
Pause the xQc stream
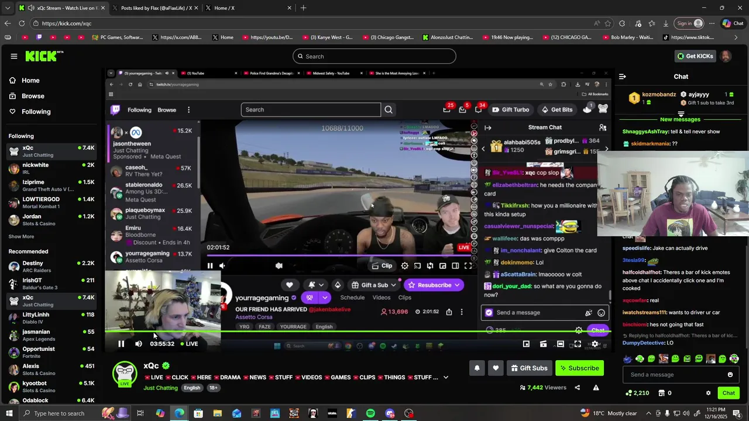(x=121, y=344)
